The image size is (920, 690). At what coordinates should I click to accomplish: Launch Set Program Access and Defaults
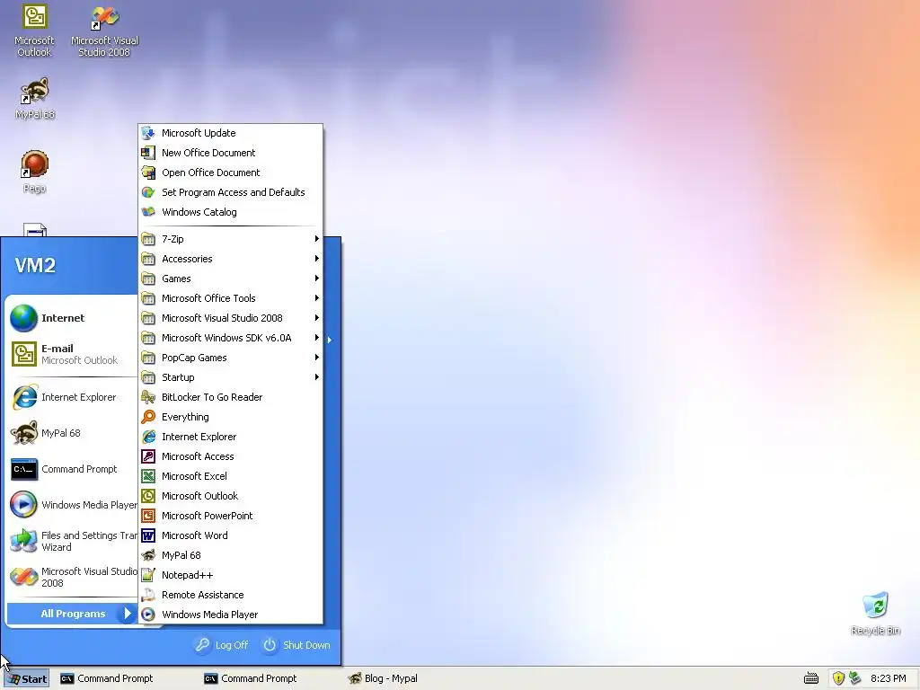[x=231, y=192]
